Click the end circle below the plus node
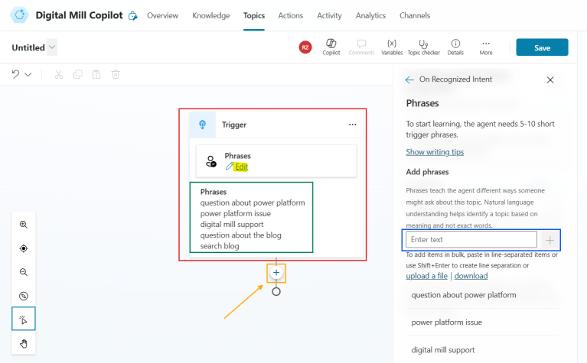The width and height of the screenshot is (587, 363). point(276,292)
